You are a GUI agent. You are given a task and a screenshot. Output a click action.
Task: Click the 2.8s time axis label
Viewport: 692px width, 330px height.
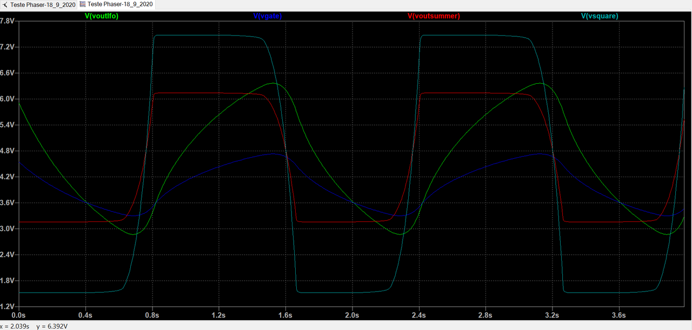pyautogui.click(x=485, y=315)
